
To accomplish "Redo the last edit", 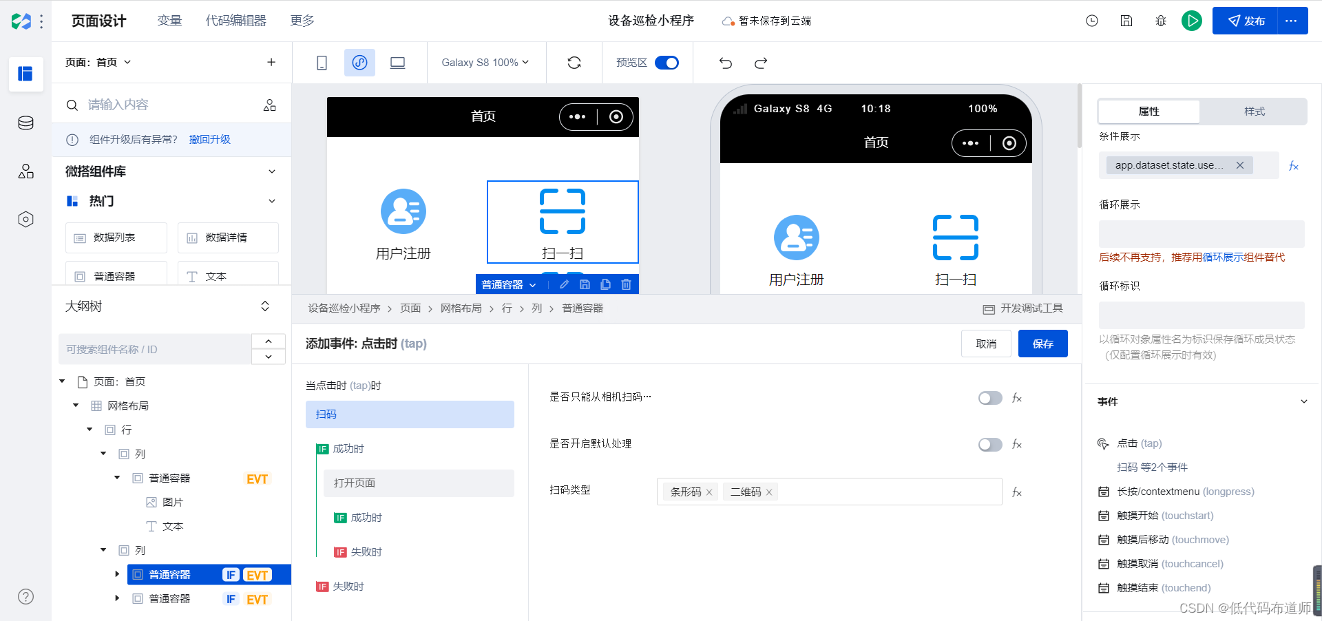I will 761,63.
